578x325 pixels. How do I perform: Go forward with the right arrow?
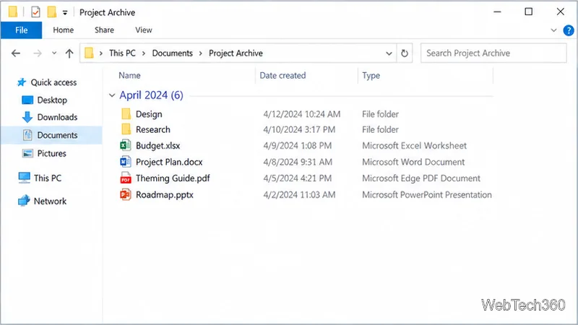coord(38,53)
